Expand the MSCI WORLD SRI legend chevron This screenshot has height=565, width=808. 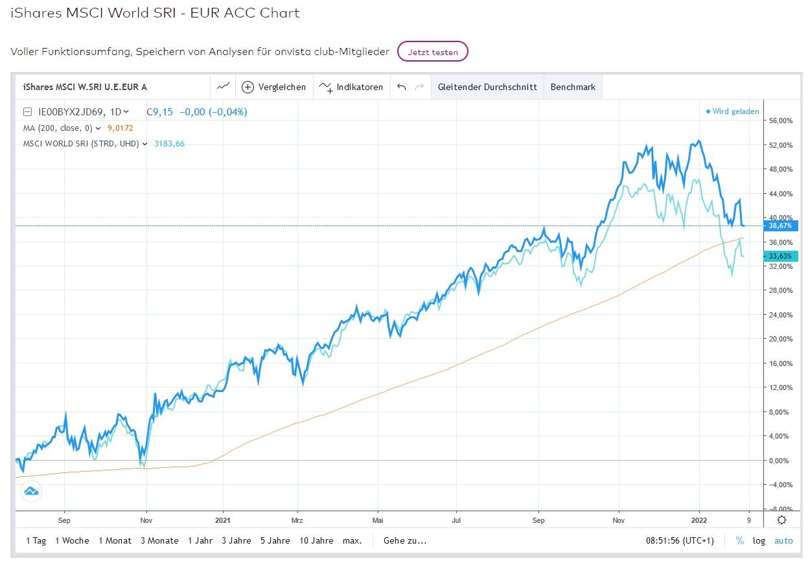point(144,144)
